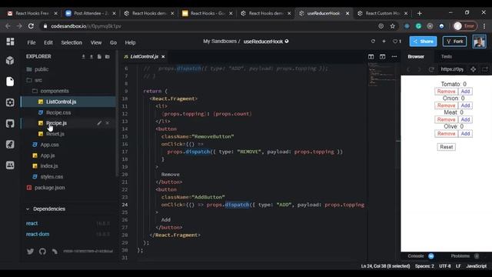The width and height of the screenshot is (492, 277).
Task: Switch to the Tests tab
Action: (x=446, y=56)
